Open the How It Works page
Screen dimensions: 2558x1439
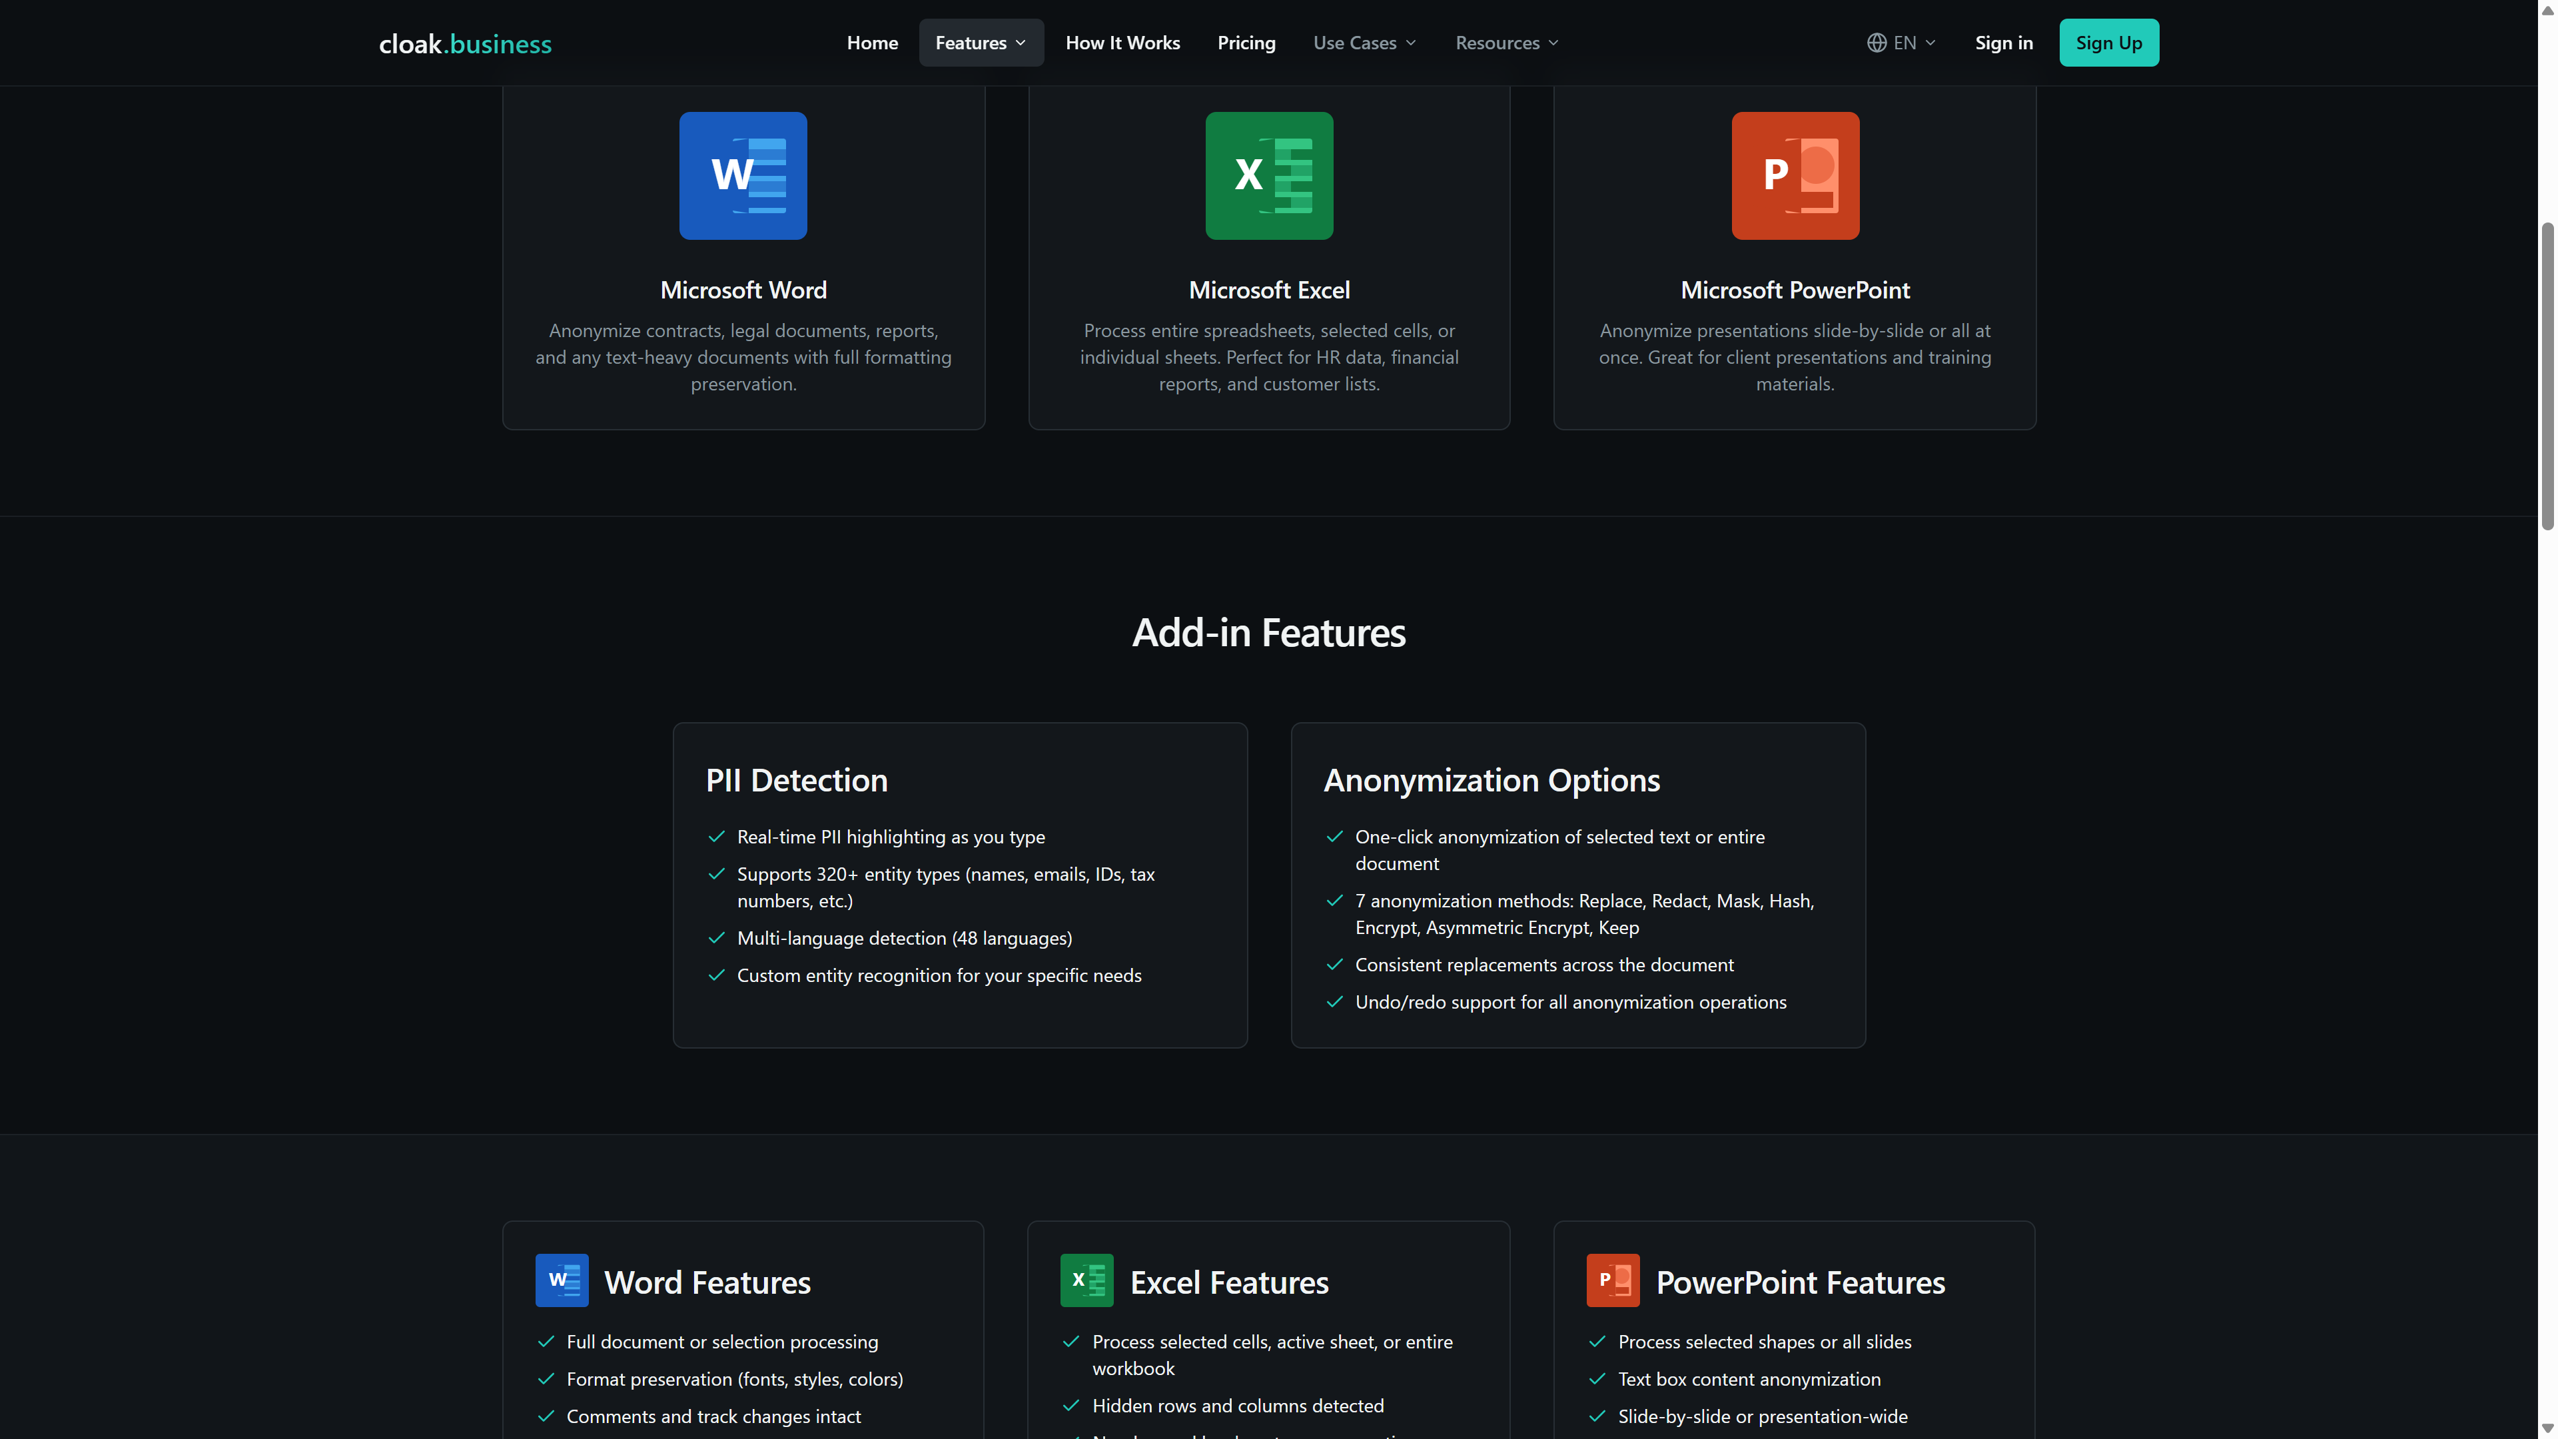[1122, 43]
